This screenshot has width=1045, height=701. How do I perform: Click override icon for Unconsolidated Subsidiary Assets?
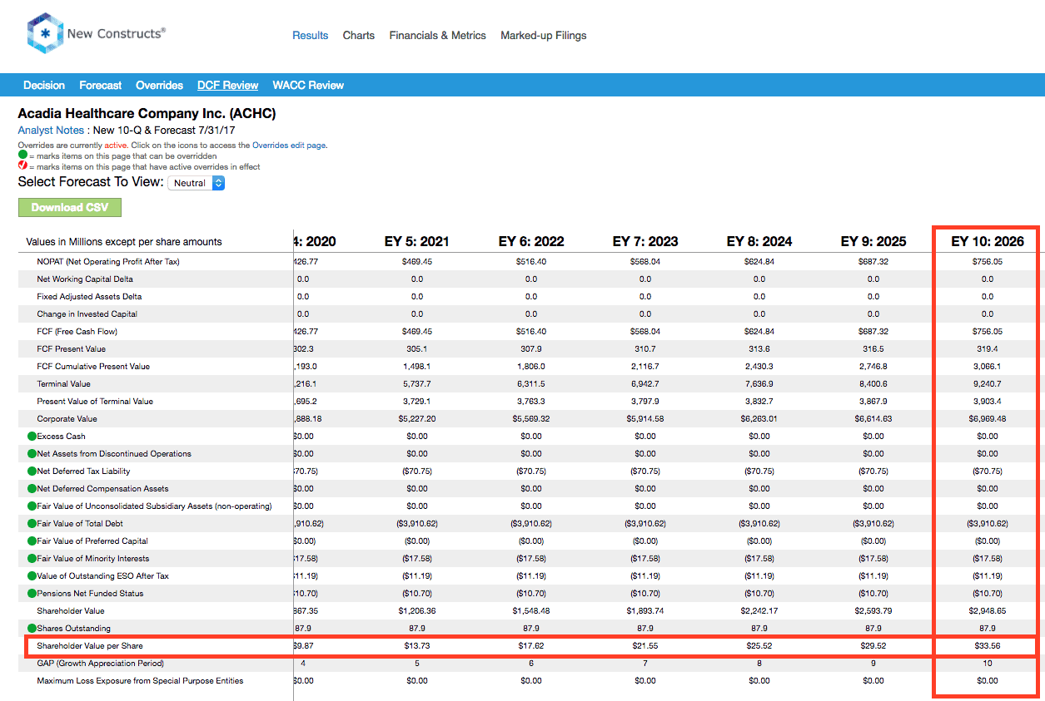(32, 506)
